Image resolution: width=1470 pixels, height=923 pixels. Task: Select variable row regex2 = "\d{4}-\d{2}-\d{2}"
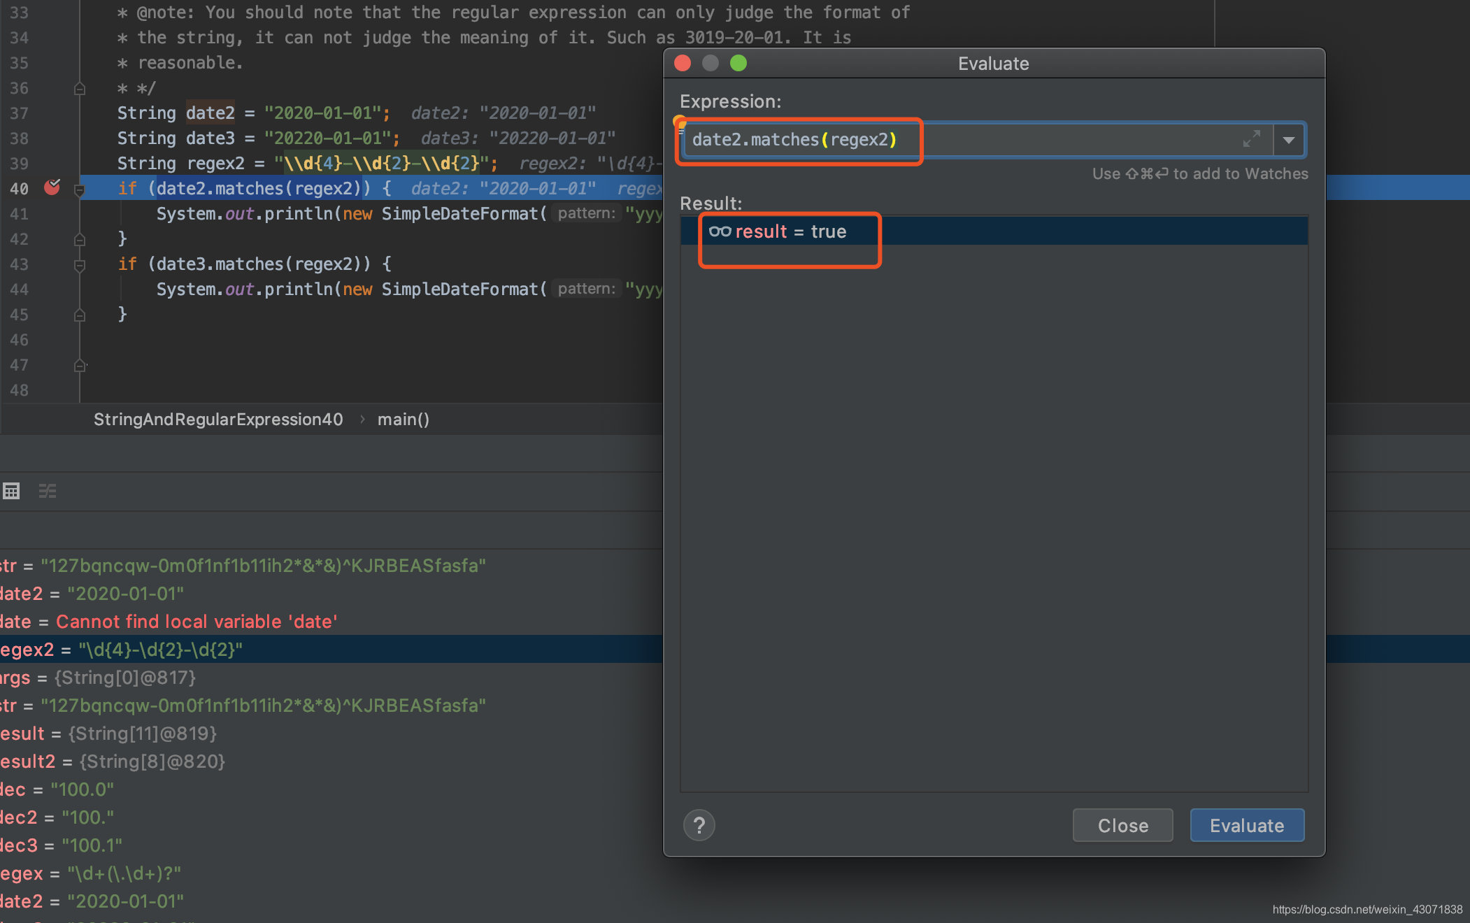(x=331, y=650)
